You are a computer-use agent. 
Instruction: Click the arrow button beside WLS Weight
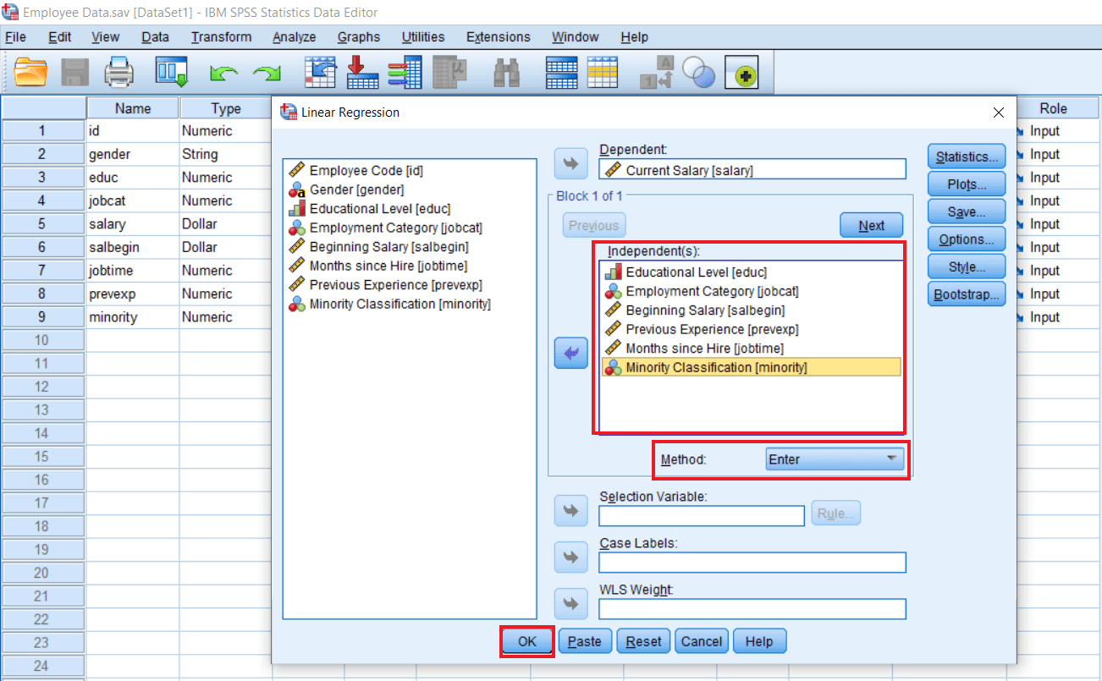tap(570, 604)
